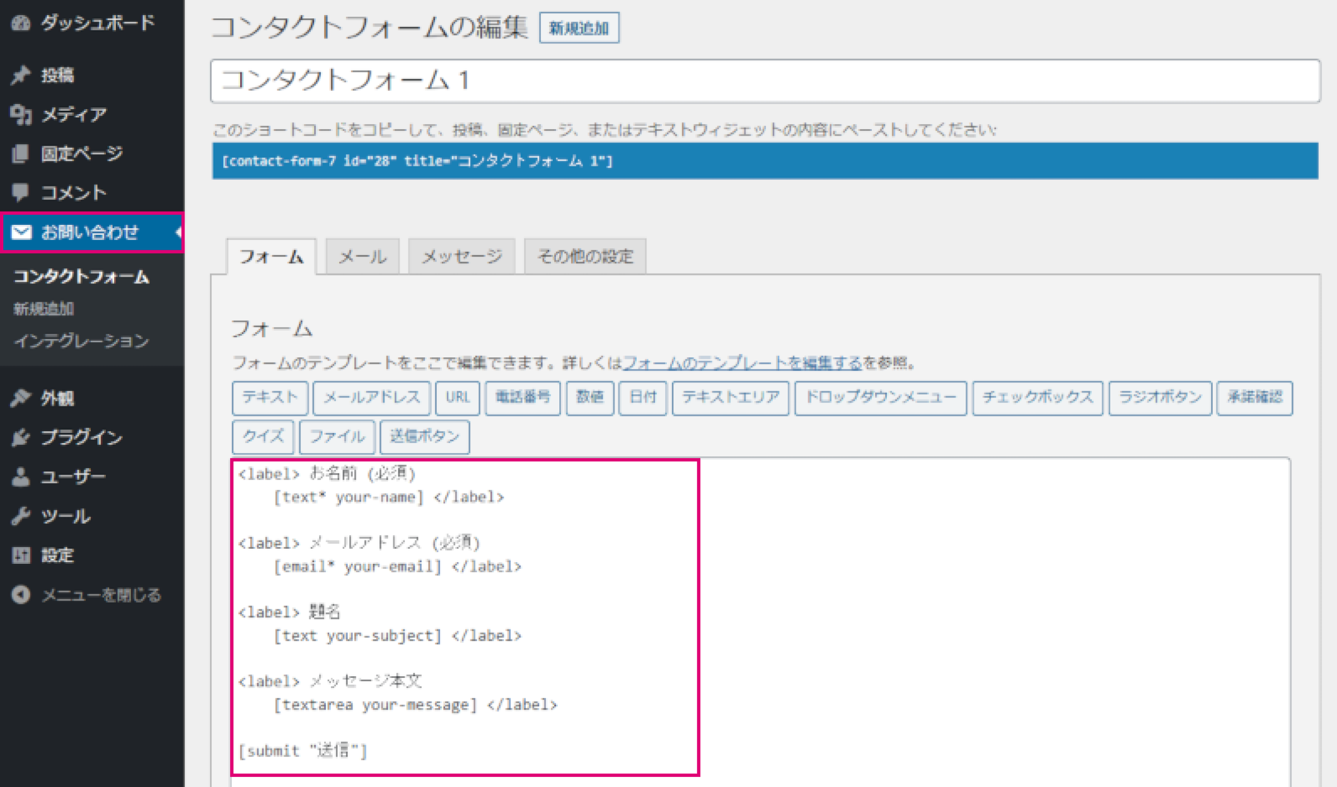Image resolution: width=1337 pixels, height=787 pixels.
Task: Insert a ラジオボタン tag
Action: [x=1160, y=397]
